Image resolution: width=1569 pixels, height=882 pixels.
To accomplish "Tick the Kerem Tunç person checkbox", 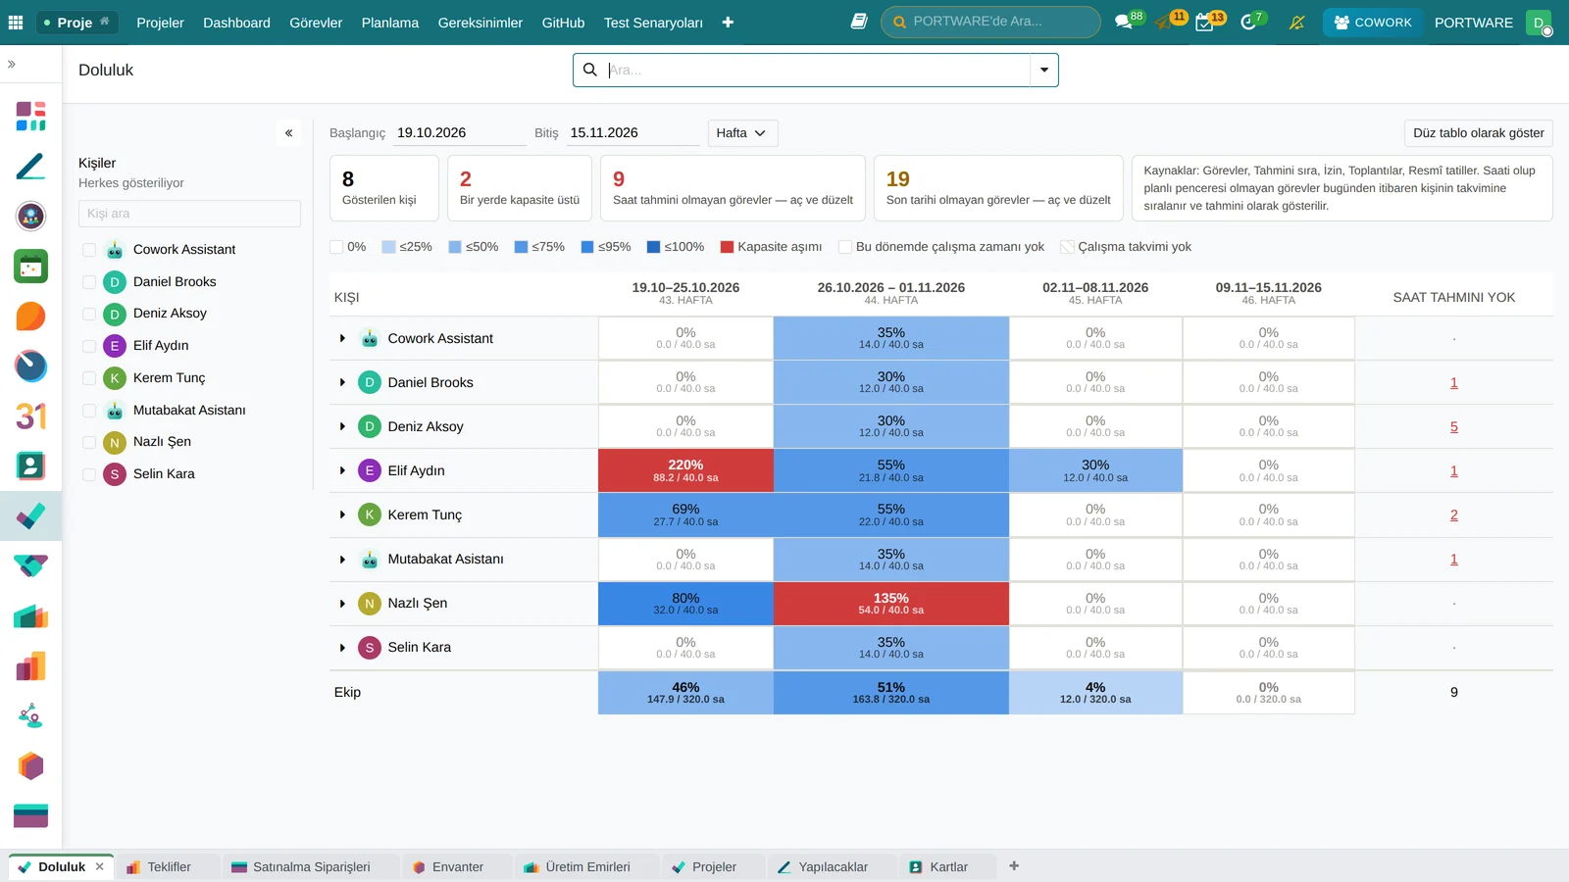I will tap(89, 378).
